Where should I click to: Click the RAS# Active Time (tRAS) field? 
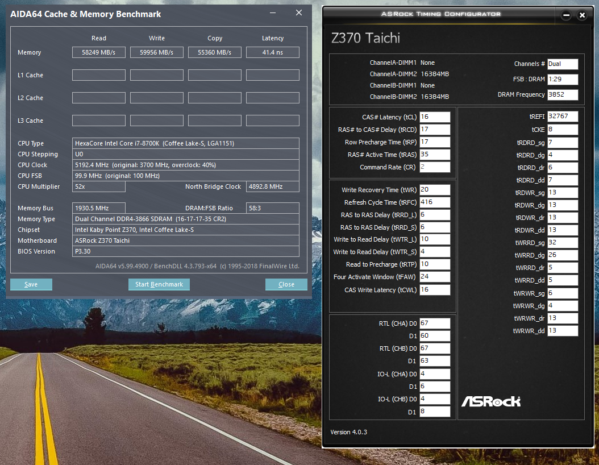pos(435,155)
